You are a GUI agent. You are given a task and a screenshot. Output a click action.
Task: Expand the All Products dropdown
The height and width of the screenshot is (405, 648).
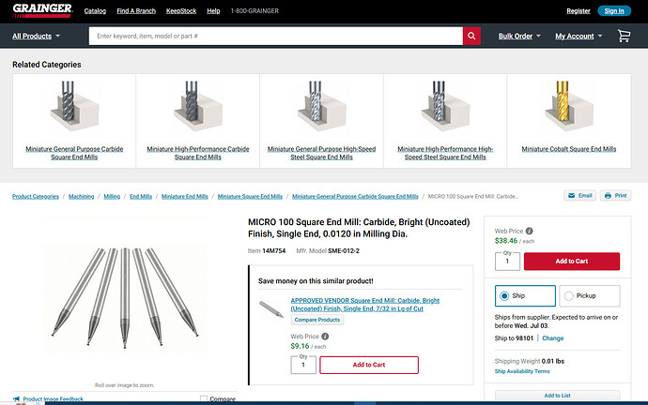click(36, 36)
